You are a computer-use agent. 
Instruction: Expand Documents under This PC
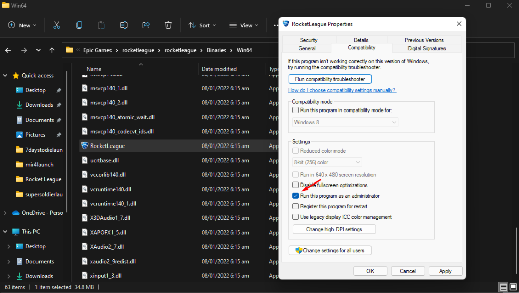click(x=9, y=261)
